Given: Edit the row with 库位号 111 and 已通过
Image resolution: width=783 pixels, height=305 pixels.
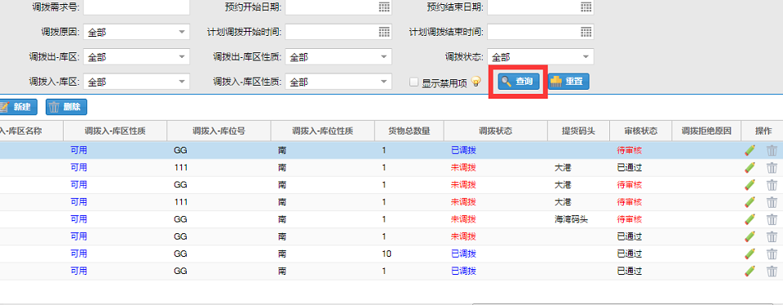Looking at the screenshot, I should coord(750,168).
